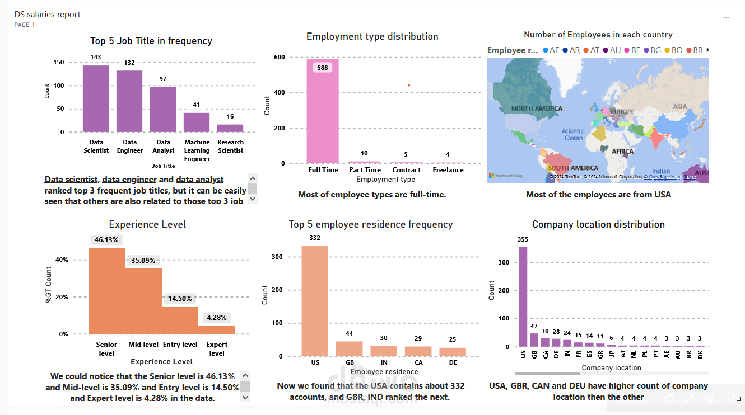Select BE in the map legend
This screenshot has width=745, height=415.
point(632,50)
